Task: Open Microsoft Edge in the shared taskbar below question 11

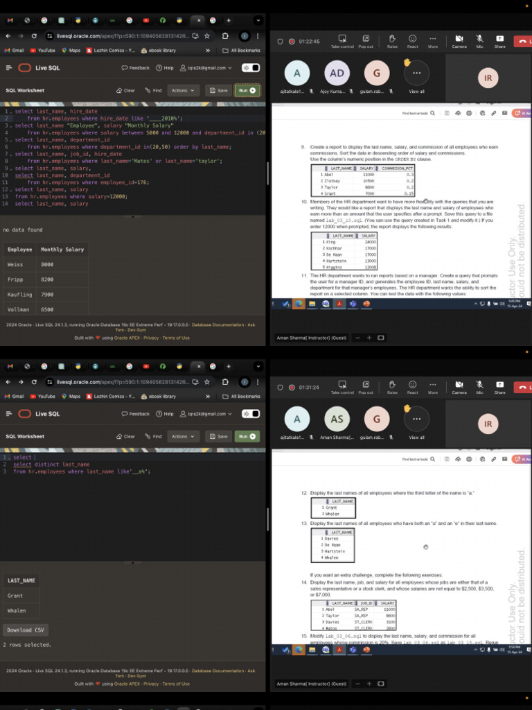Action: pos(298,304)
